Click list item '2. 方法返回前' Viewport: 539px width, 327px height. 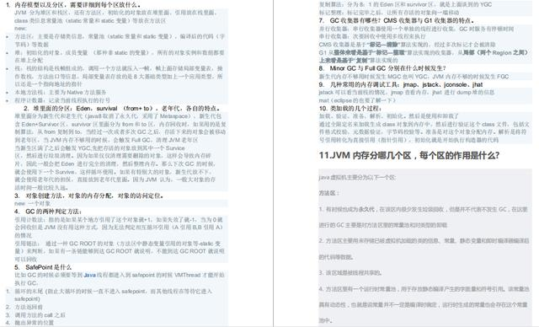click(x=24, y=307)
